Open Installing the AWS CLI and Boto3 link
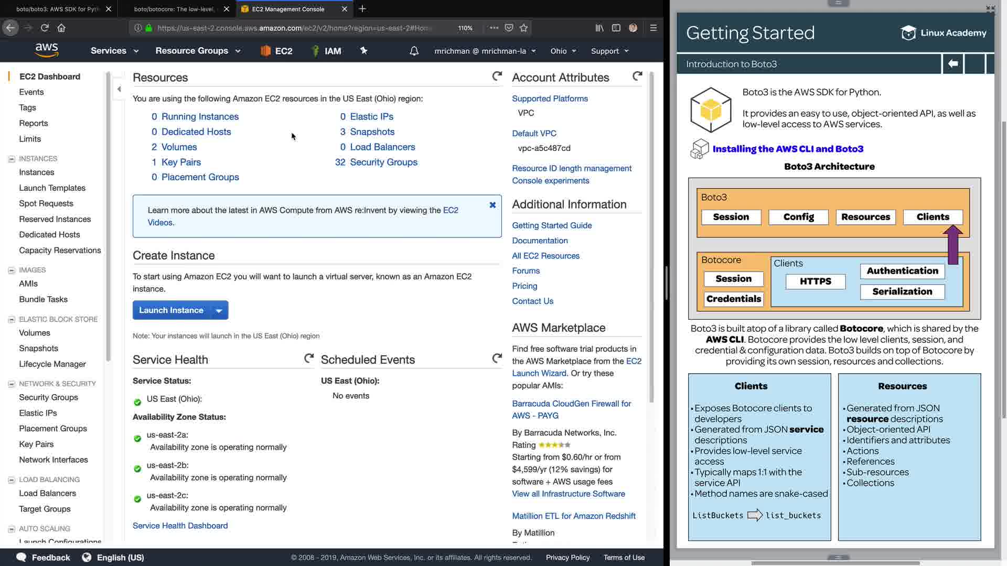 click(788, 149)
